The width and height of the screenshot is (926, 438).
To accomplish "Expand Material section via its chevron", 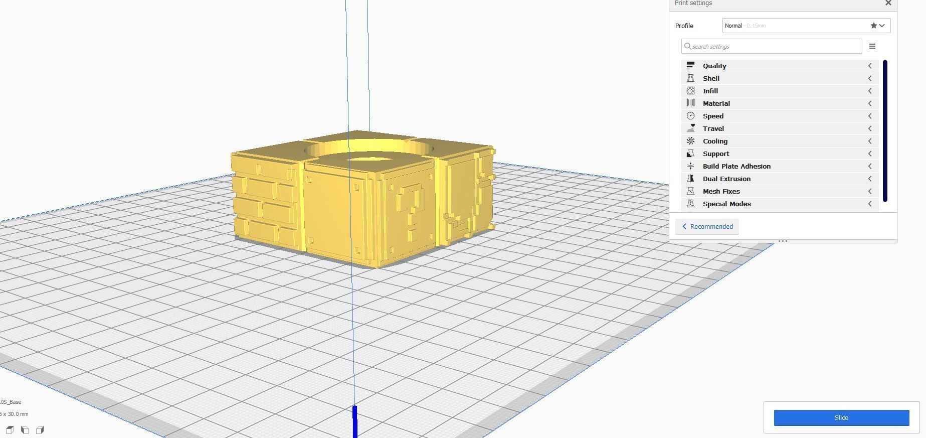I will point(870,103).
